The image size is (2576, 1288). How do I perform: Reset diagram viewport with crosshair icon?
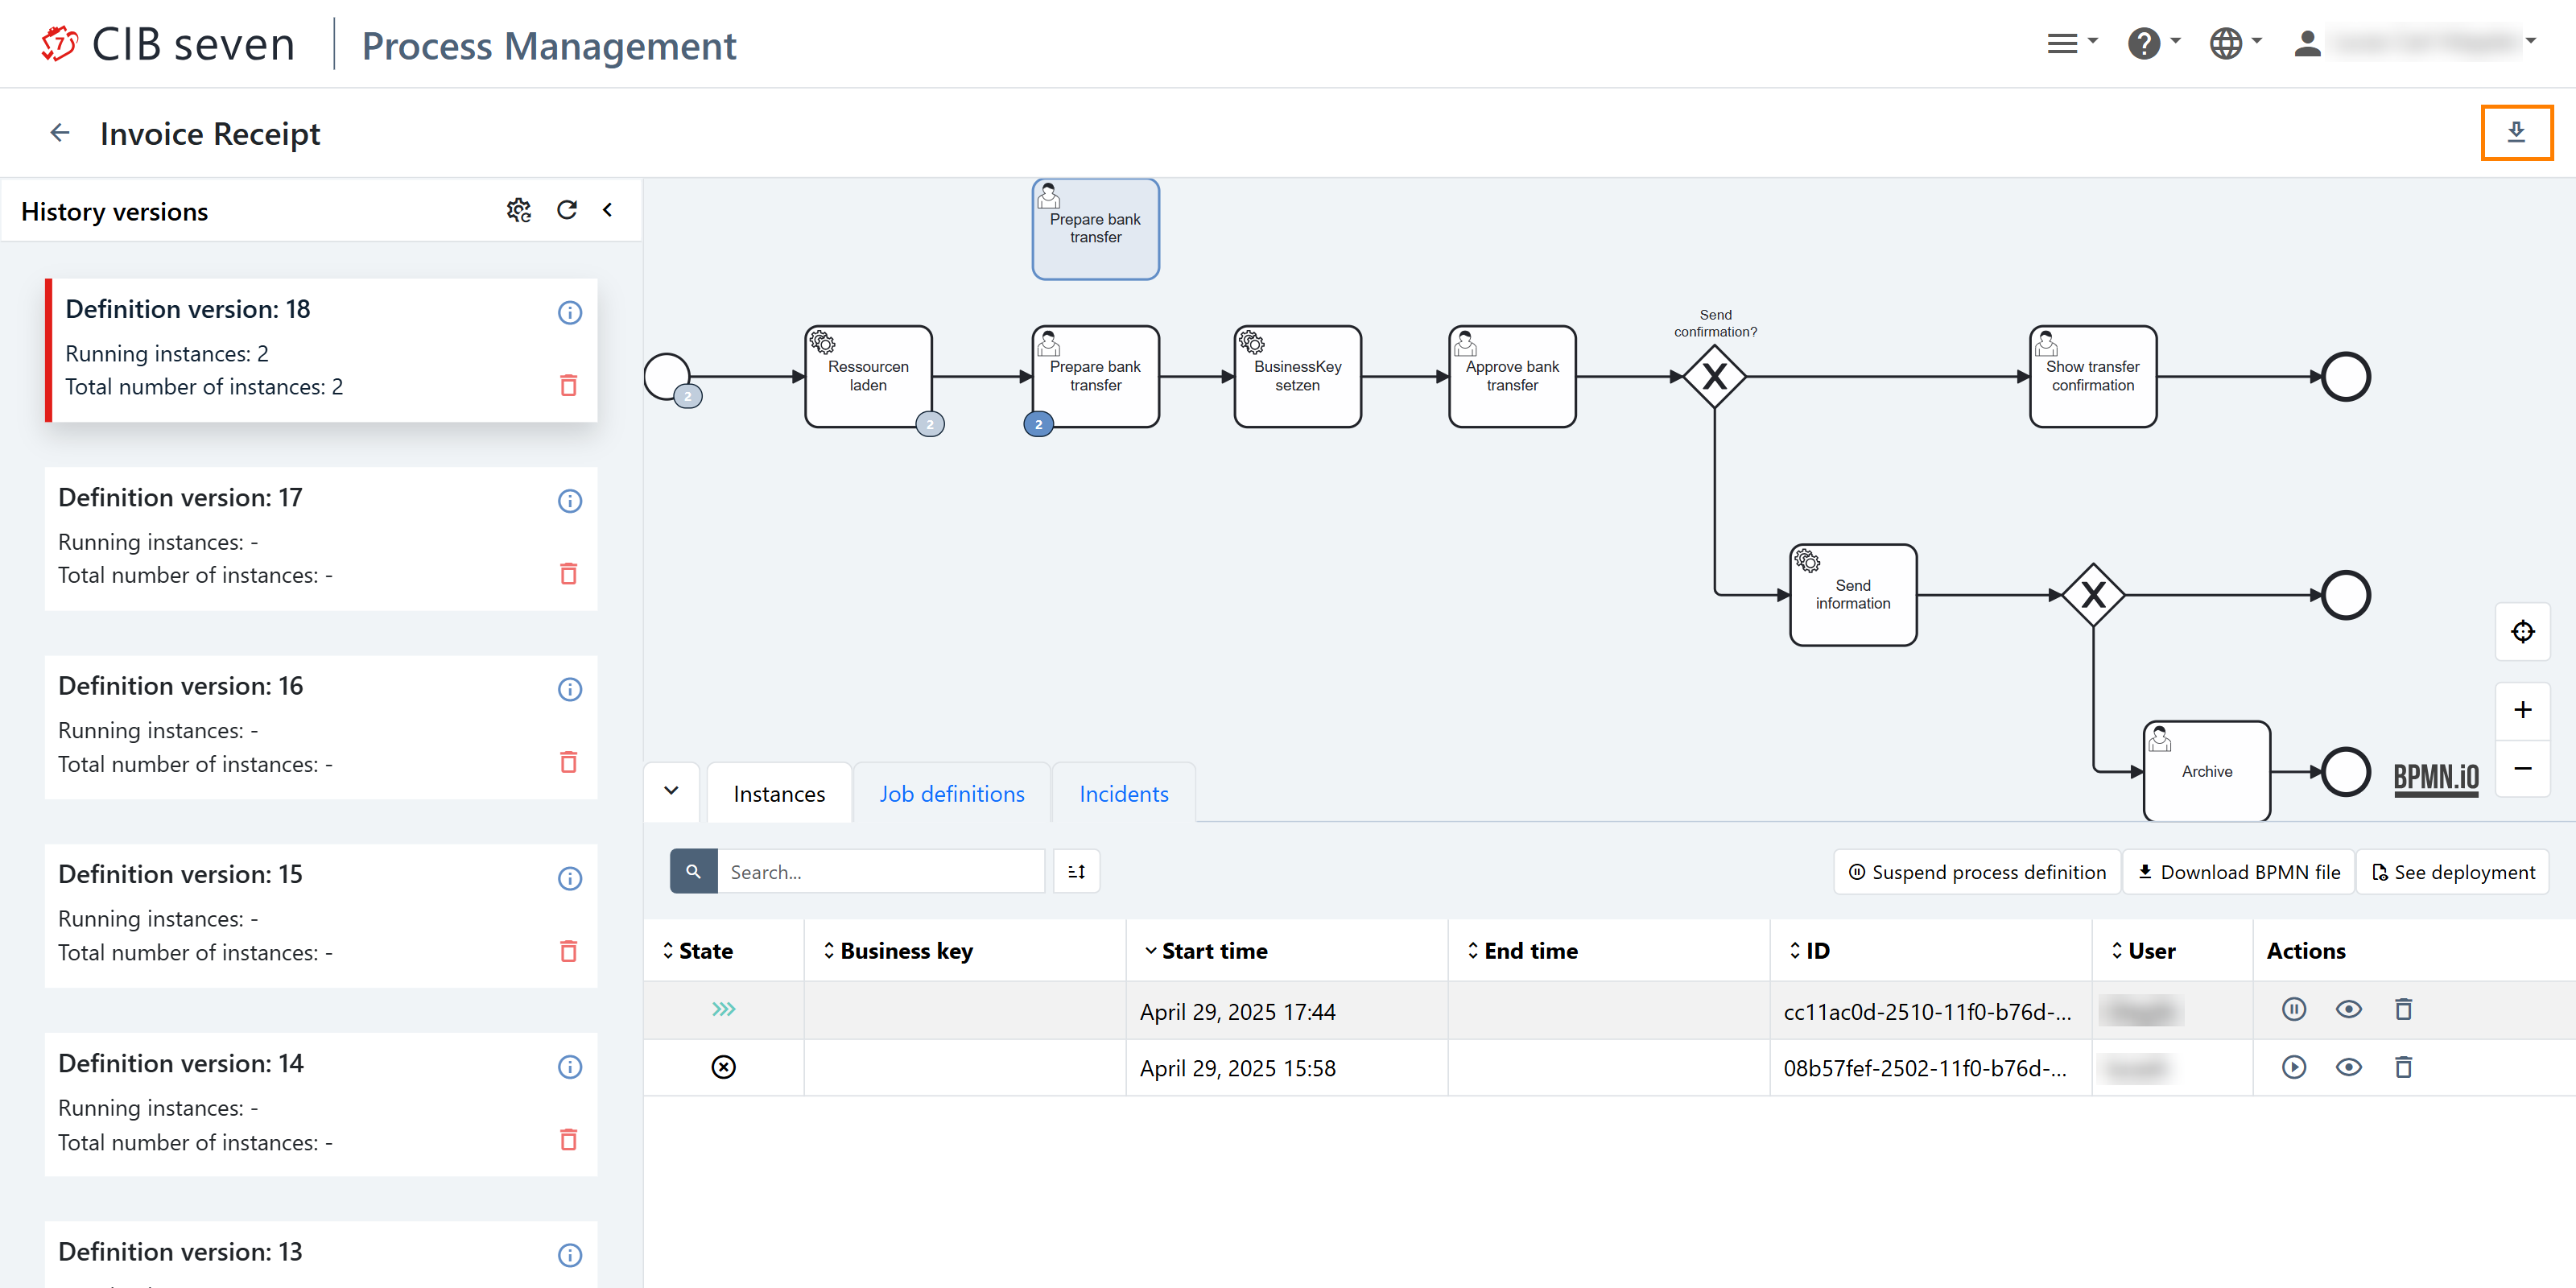pos(2522,632)
